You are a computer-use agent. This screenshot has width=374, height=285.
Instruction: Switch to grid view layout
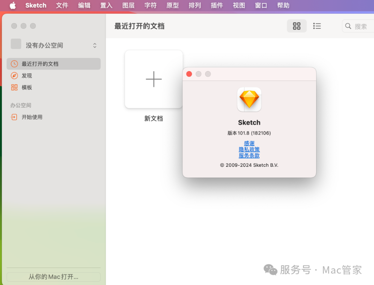[296, 26]
